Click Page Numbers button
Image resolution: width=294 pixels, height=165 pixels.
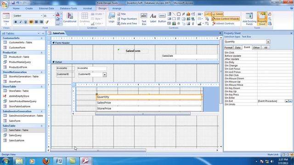(x=127, y=19)
